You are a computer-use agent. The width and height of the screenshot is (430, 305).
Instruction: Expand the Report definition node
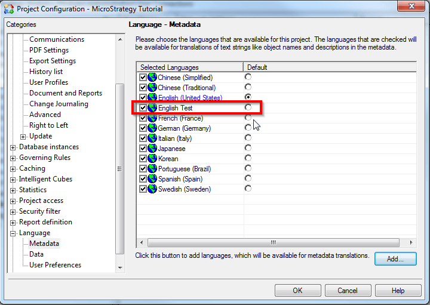[x=13, y=223]
